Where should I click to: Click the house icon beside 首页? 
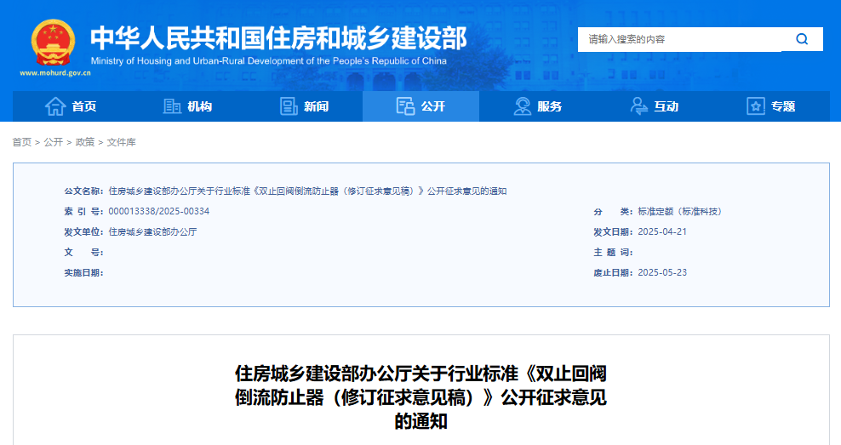click(x=55, y=106)
